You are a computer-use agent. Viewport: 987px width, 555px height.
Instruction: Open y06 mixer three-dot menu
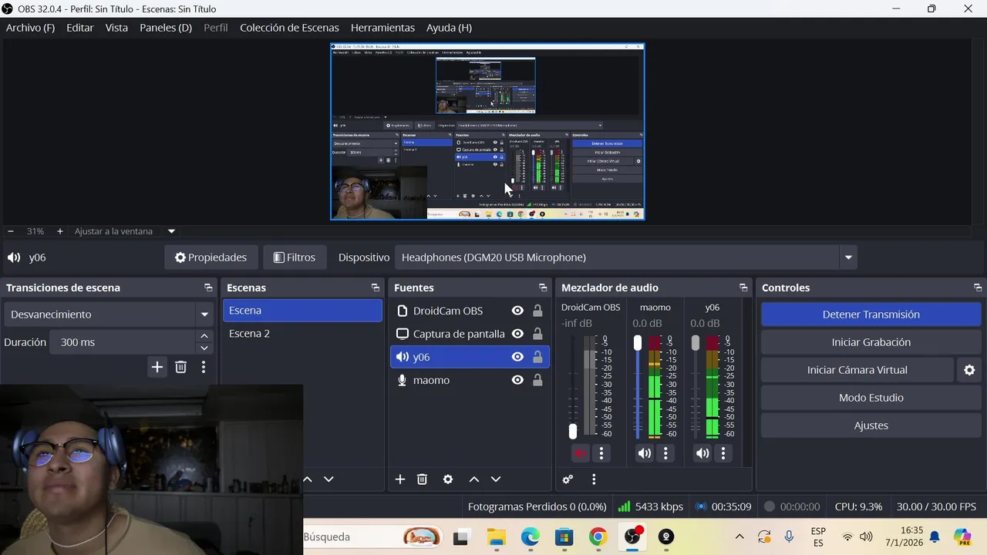click(x=723, y=453)
